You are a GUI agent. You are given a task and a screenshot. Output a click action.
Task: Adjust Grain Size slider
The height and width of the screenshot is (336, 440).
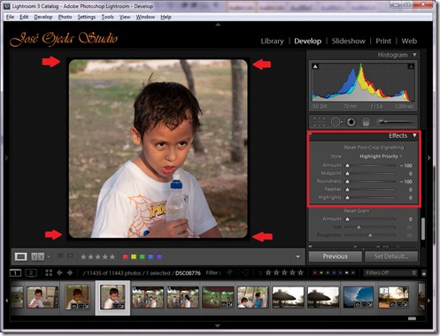click(359, 227)
